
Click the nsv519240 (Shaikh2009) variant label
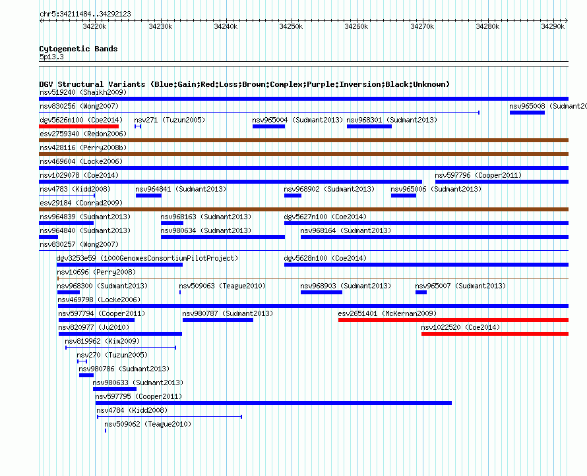(x=83, y=92)
